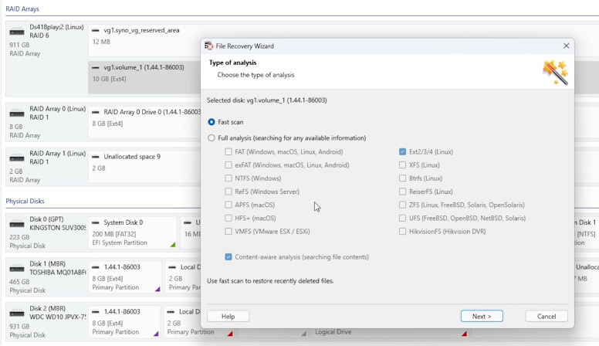Enable VMFS (VMware ESX / ESXi) checkbox
This screenshot has height=346, width=599.
(228, 231)
